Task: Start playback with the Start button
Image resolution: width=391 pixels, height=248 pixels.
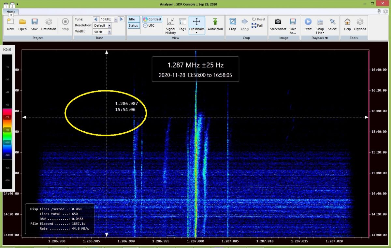Action: tap(308, 25)
